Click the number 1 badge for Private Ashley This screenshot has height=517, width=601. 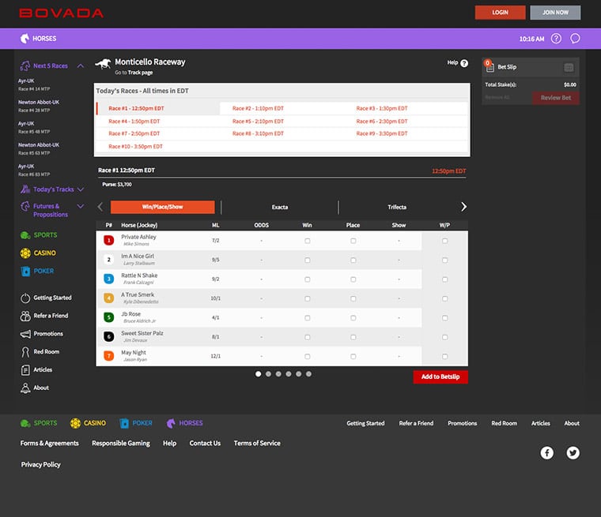tap(109, 240)
